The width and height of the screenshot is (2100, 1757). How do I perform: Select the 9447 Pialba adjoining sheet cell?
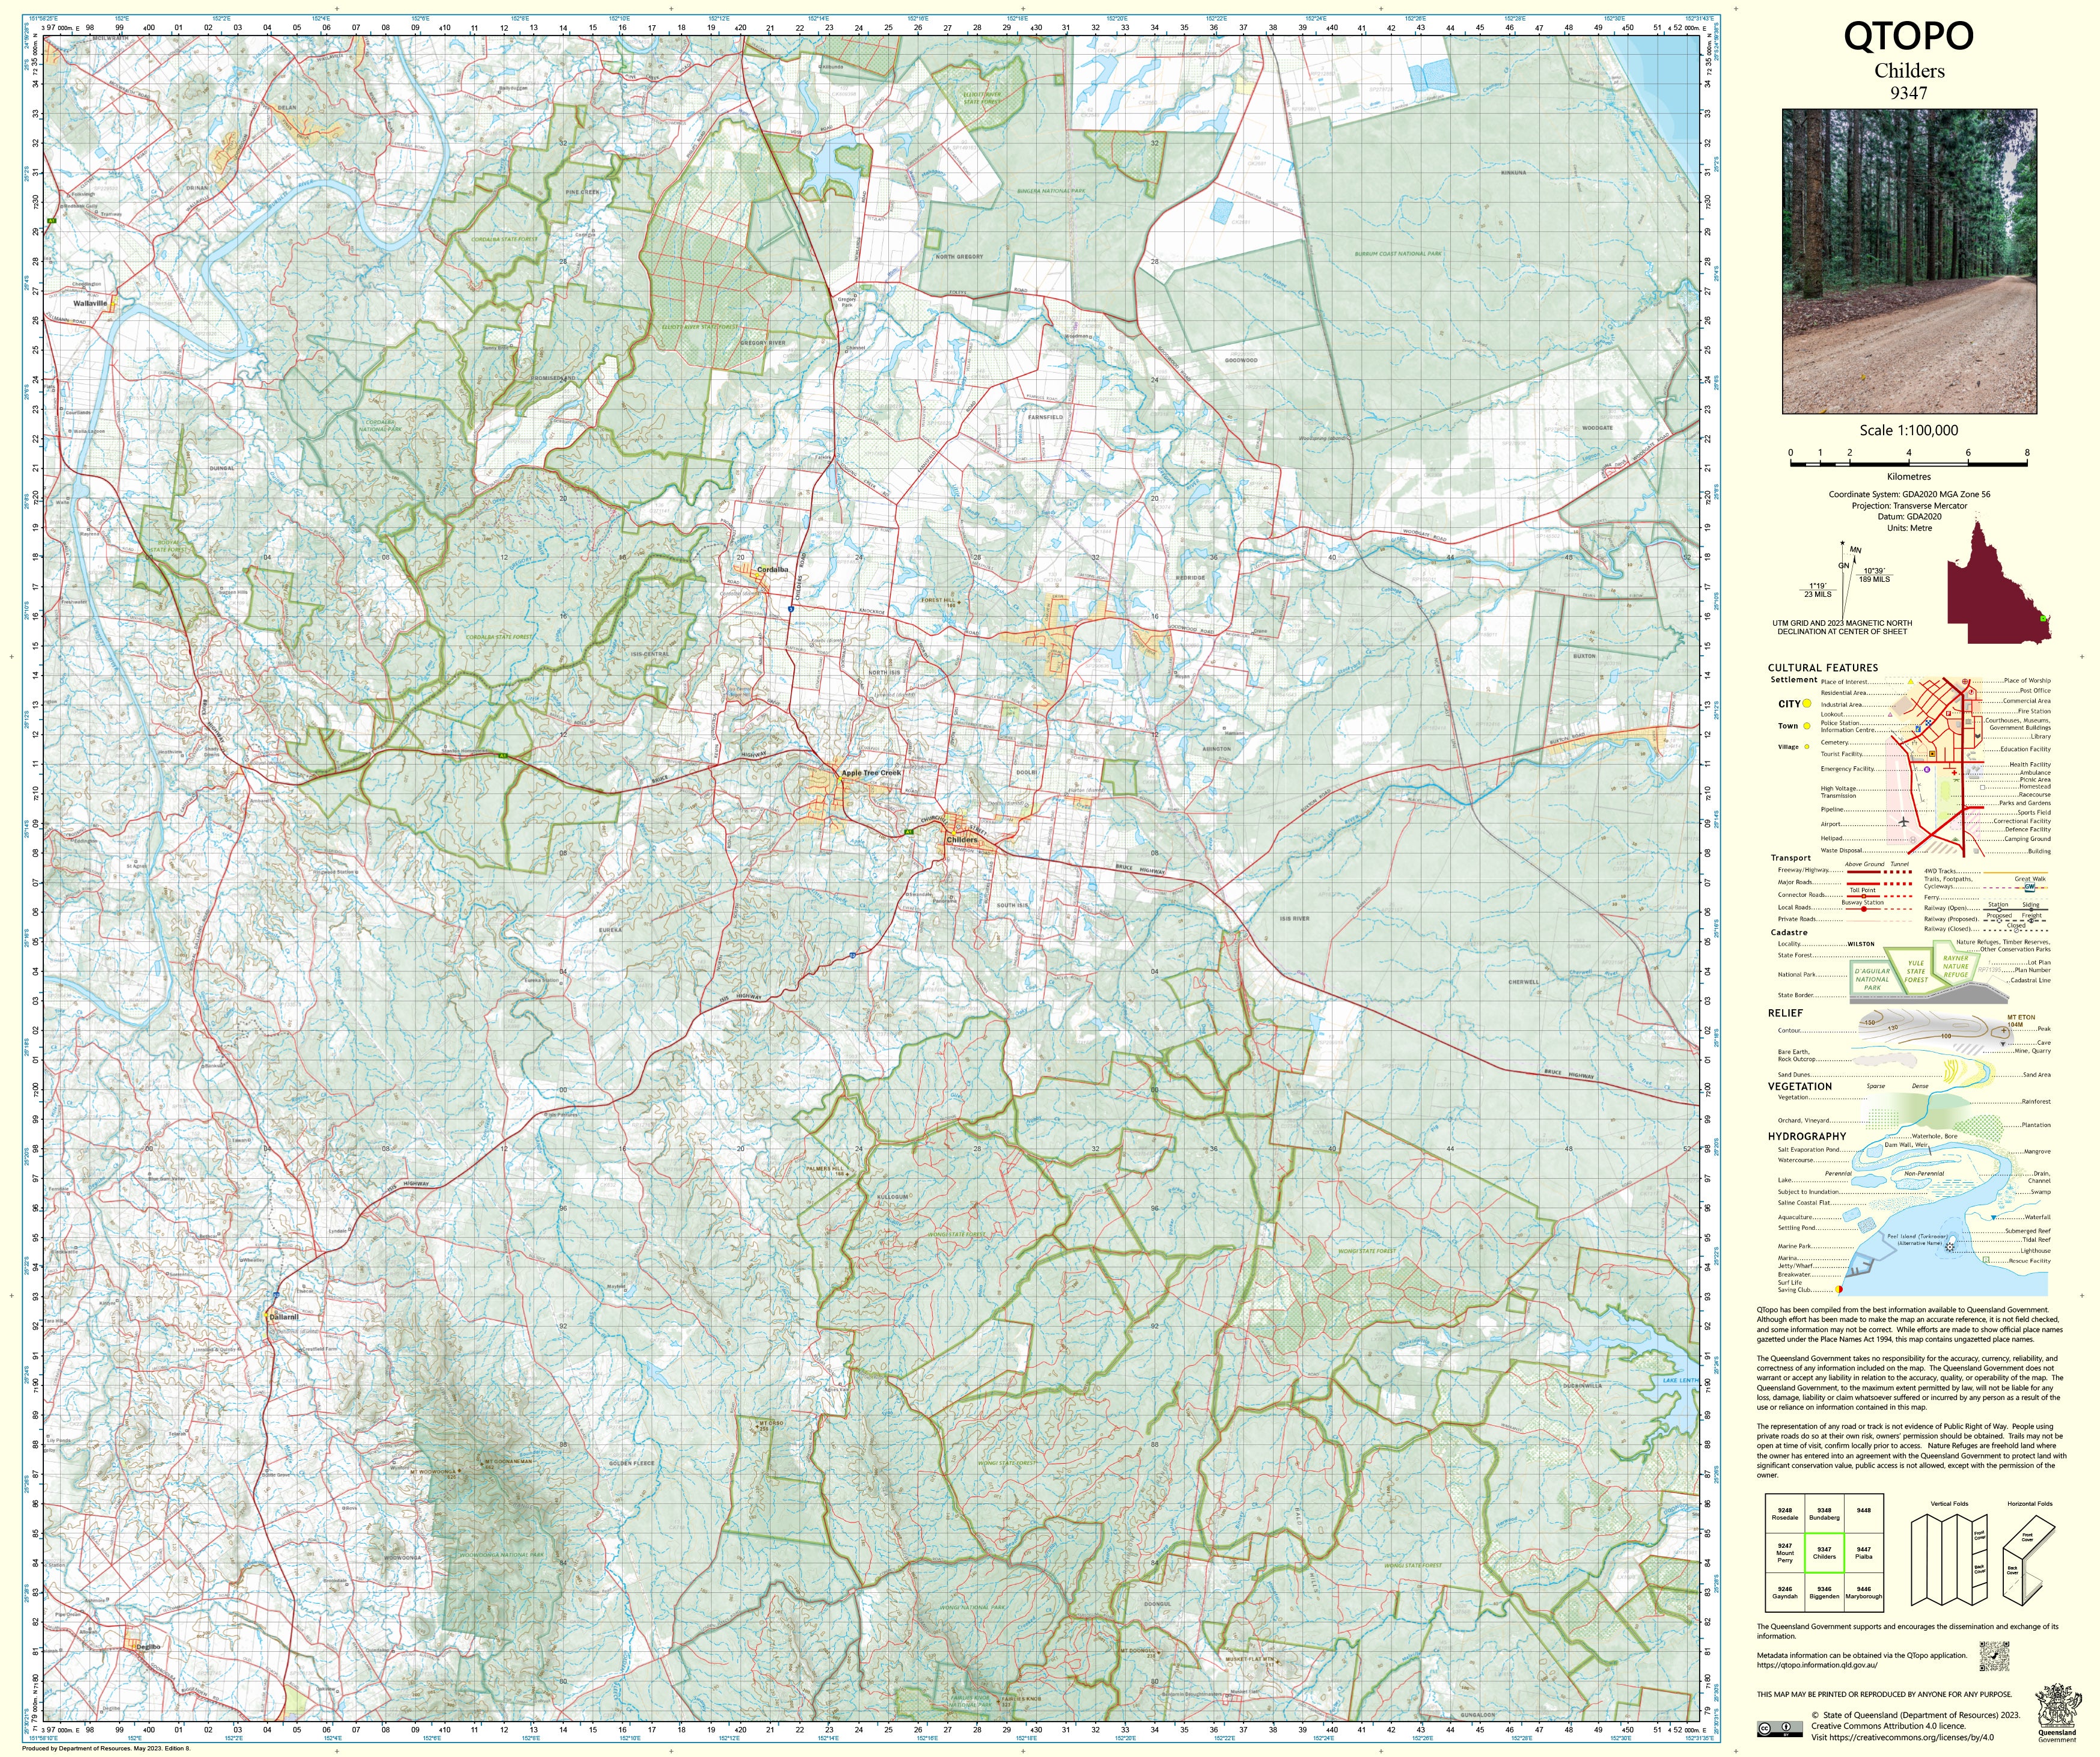[1863, 1553]
